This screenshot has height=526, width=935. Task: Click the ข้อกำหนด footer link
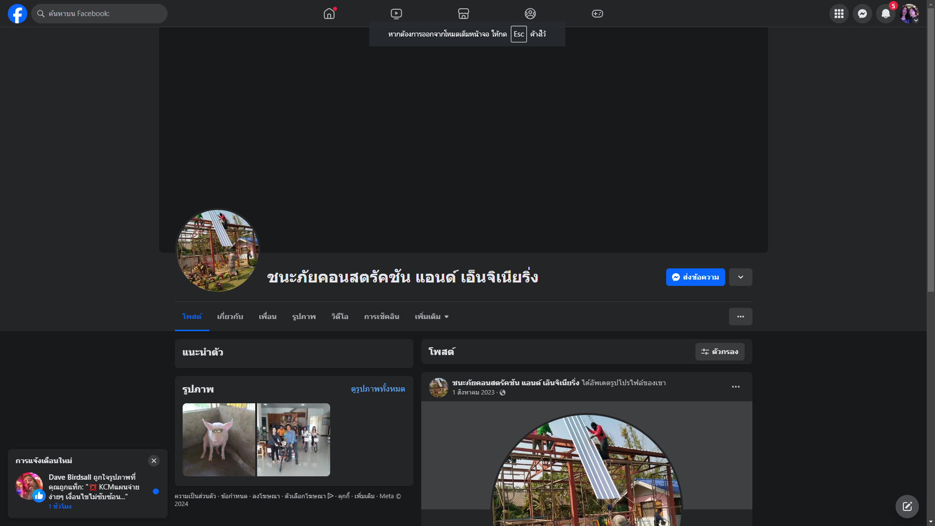pyautogui.click(x=234, y=496)
